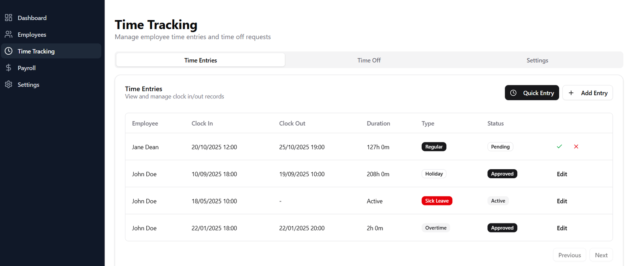Click the clock icon in Quick Entry

tap(513, 93)
